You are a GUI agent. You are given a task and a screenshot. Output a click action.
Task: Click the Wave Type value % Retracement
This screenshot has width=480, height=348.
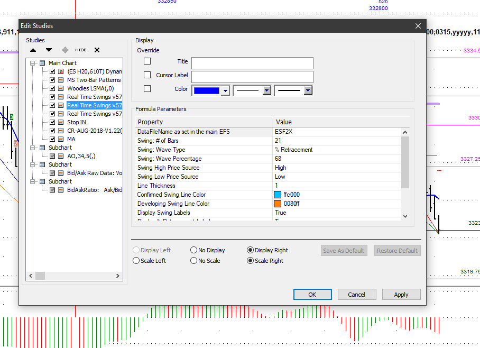tap(337, 150)
